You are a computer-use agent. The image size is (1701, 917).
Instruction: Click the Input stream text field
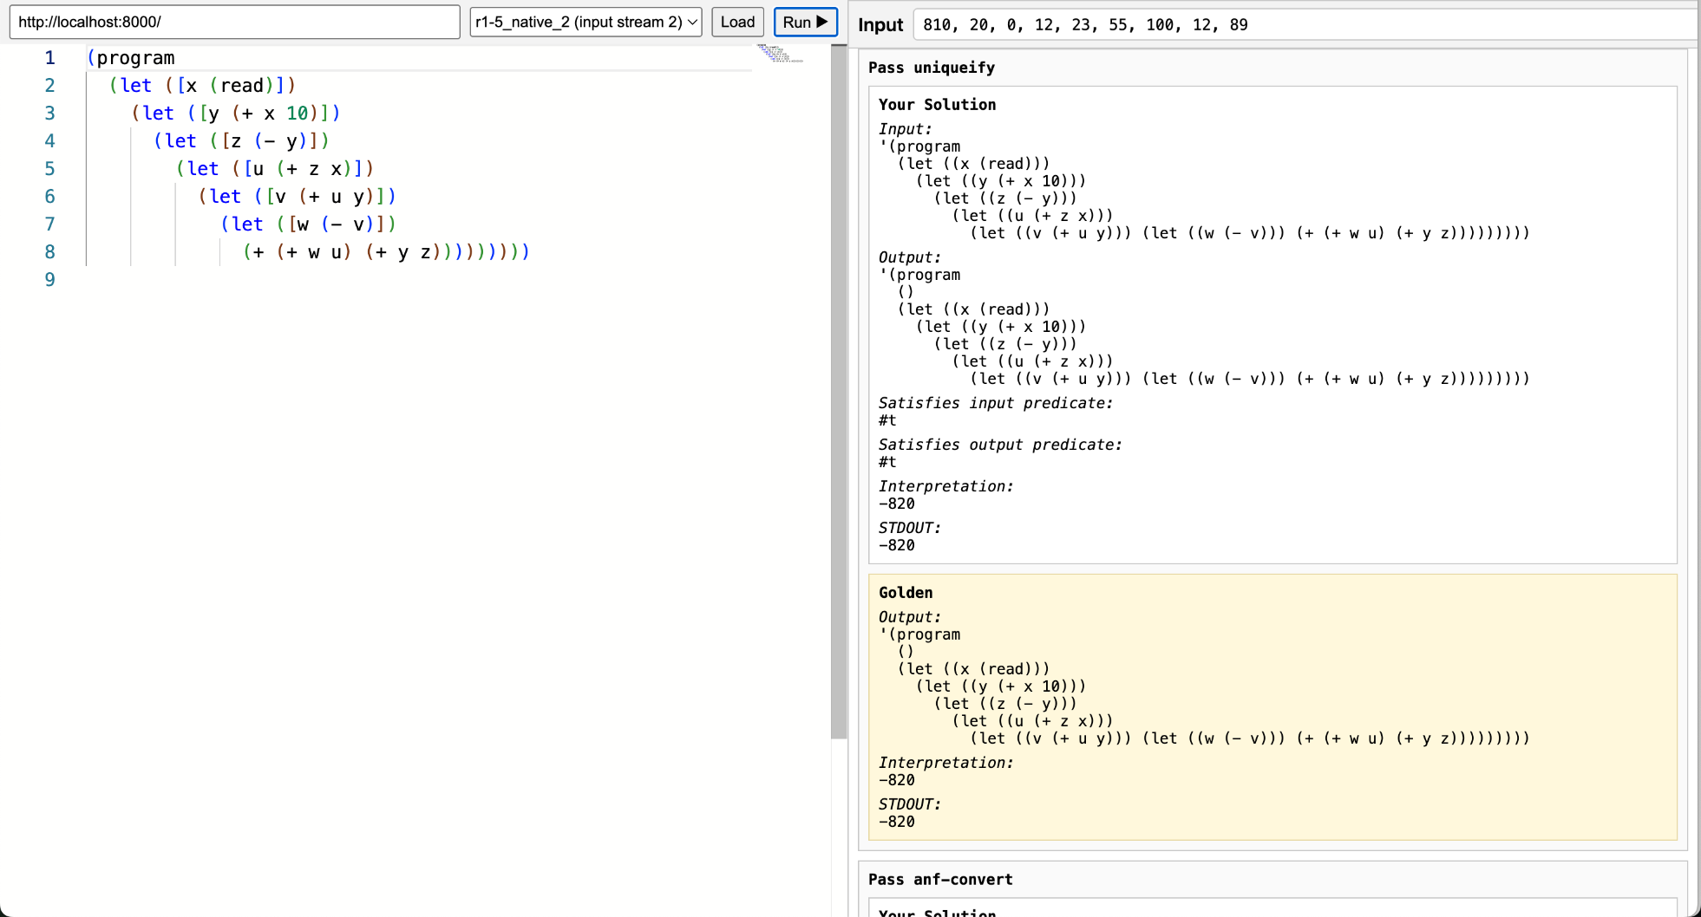coord(1305,24)
